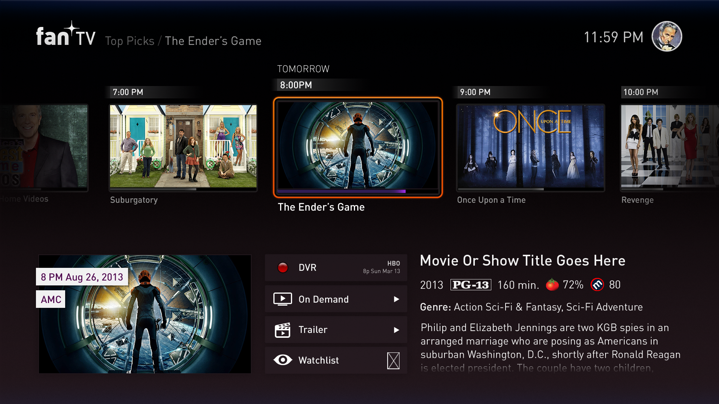Click the purple progress bar under Ender's Game
The image size is (719, 404).
(342, 191)
